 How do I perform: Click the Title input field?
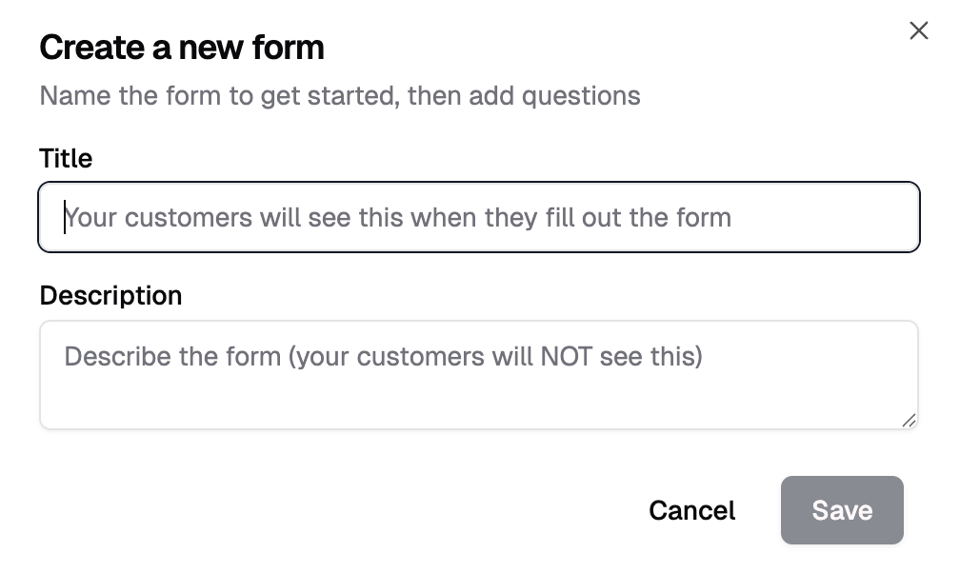(478, 218)
